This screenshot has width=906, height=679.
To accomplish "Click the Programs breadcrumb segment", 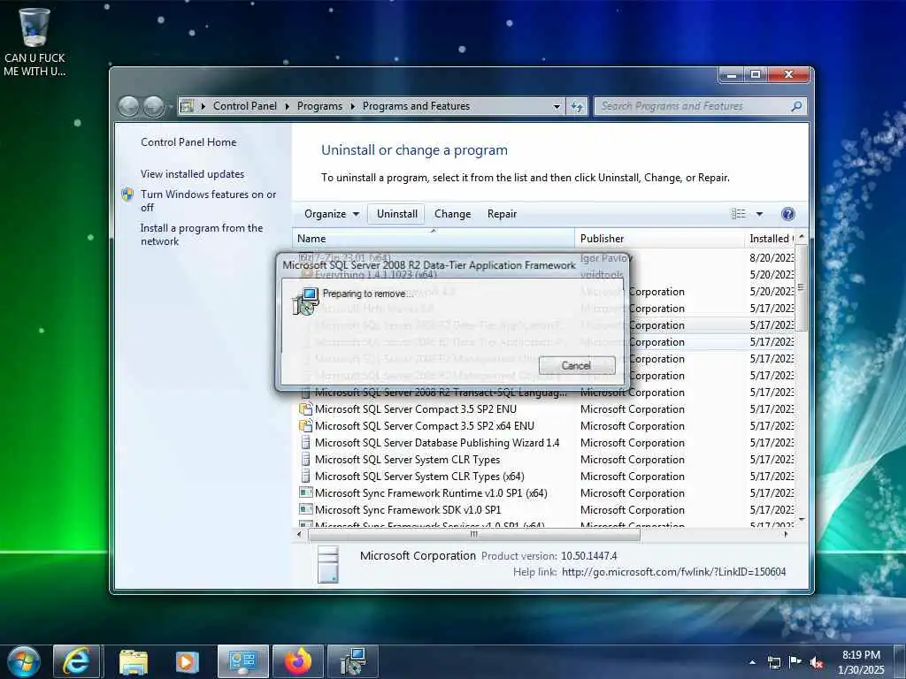I will (x=319, y=106).
